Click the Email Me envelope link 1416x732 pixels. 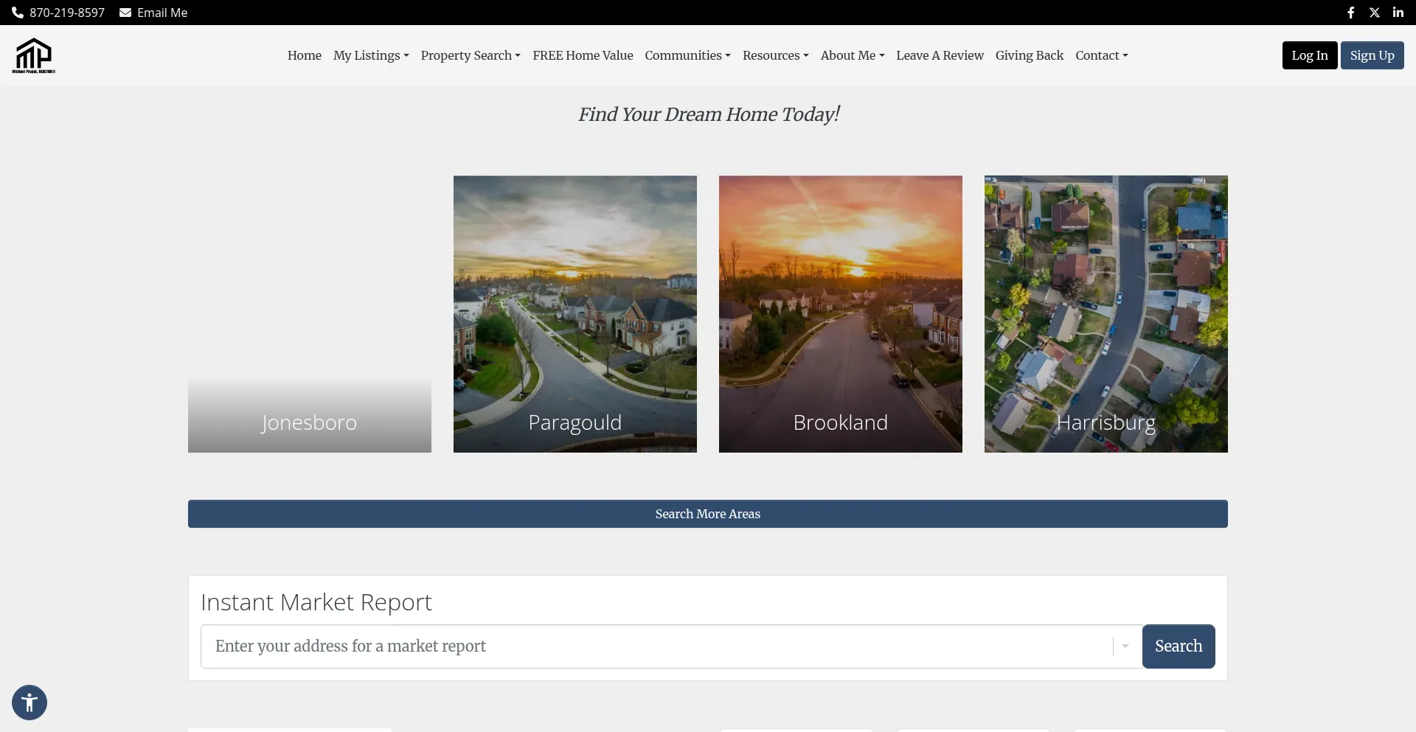153,13
